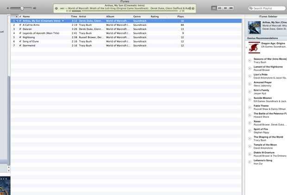Screen dimensions: 287x195
Task: Switch to grid view
Action: (225, 8)
